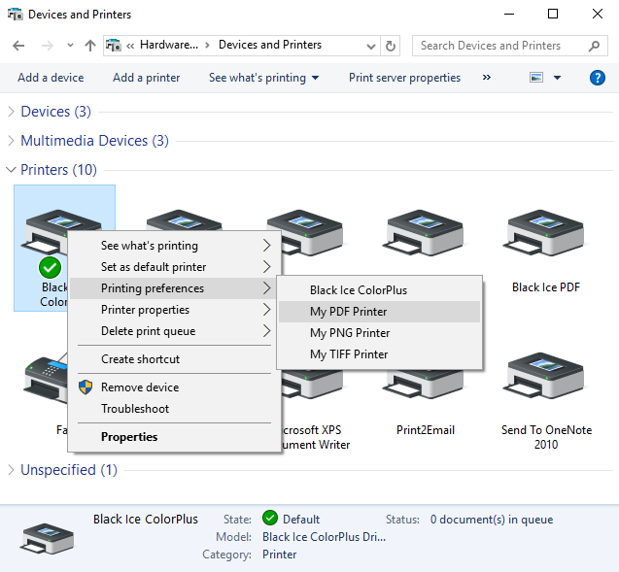Open the address bar history dropdown

point(371,46)
